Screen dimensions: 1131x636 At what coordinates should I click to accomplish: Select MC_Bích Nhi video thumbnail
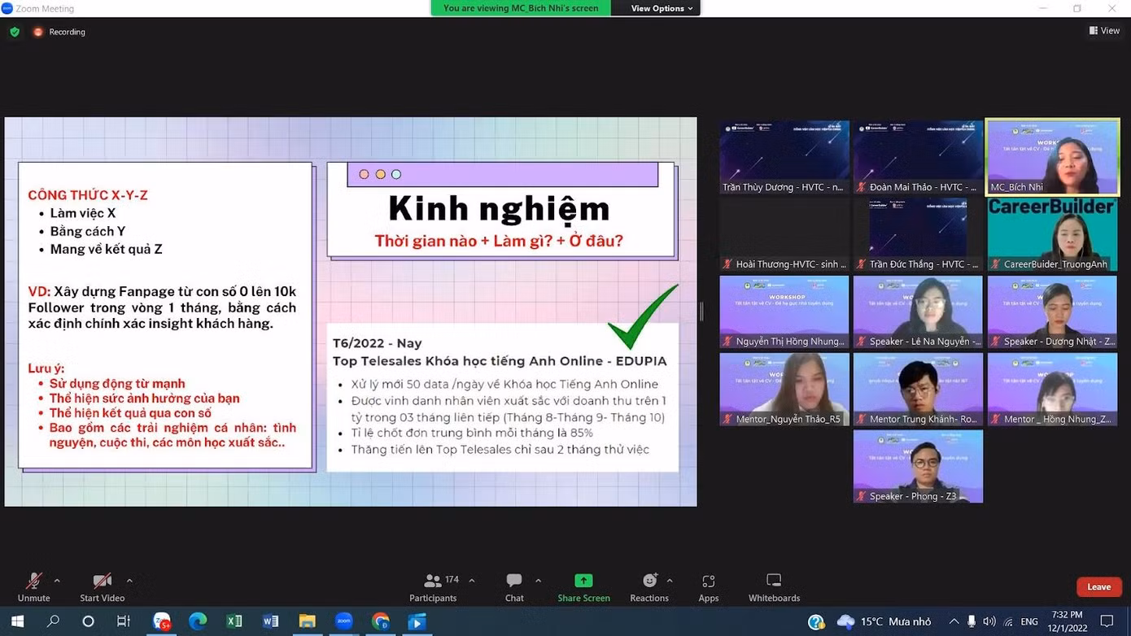pyautogui.click(x=1052, y=157)
